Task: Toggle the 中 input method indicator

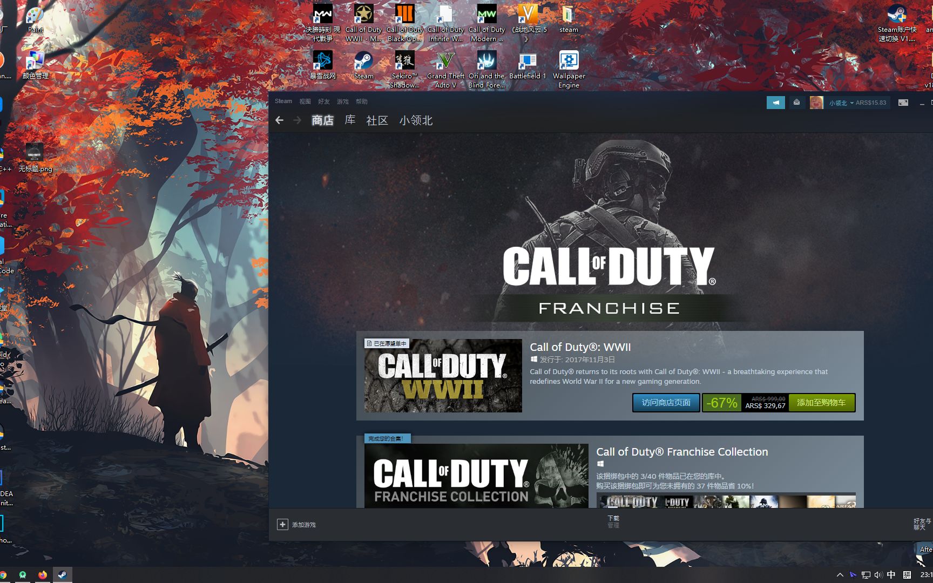Action: 891,575
